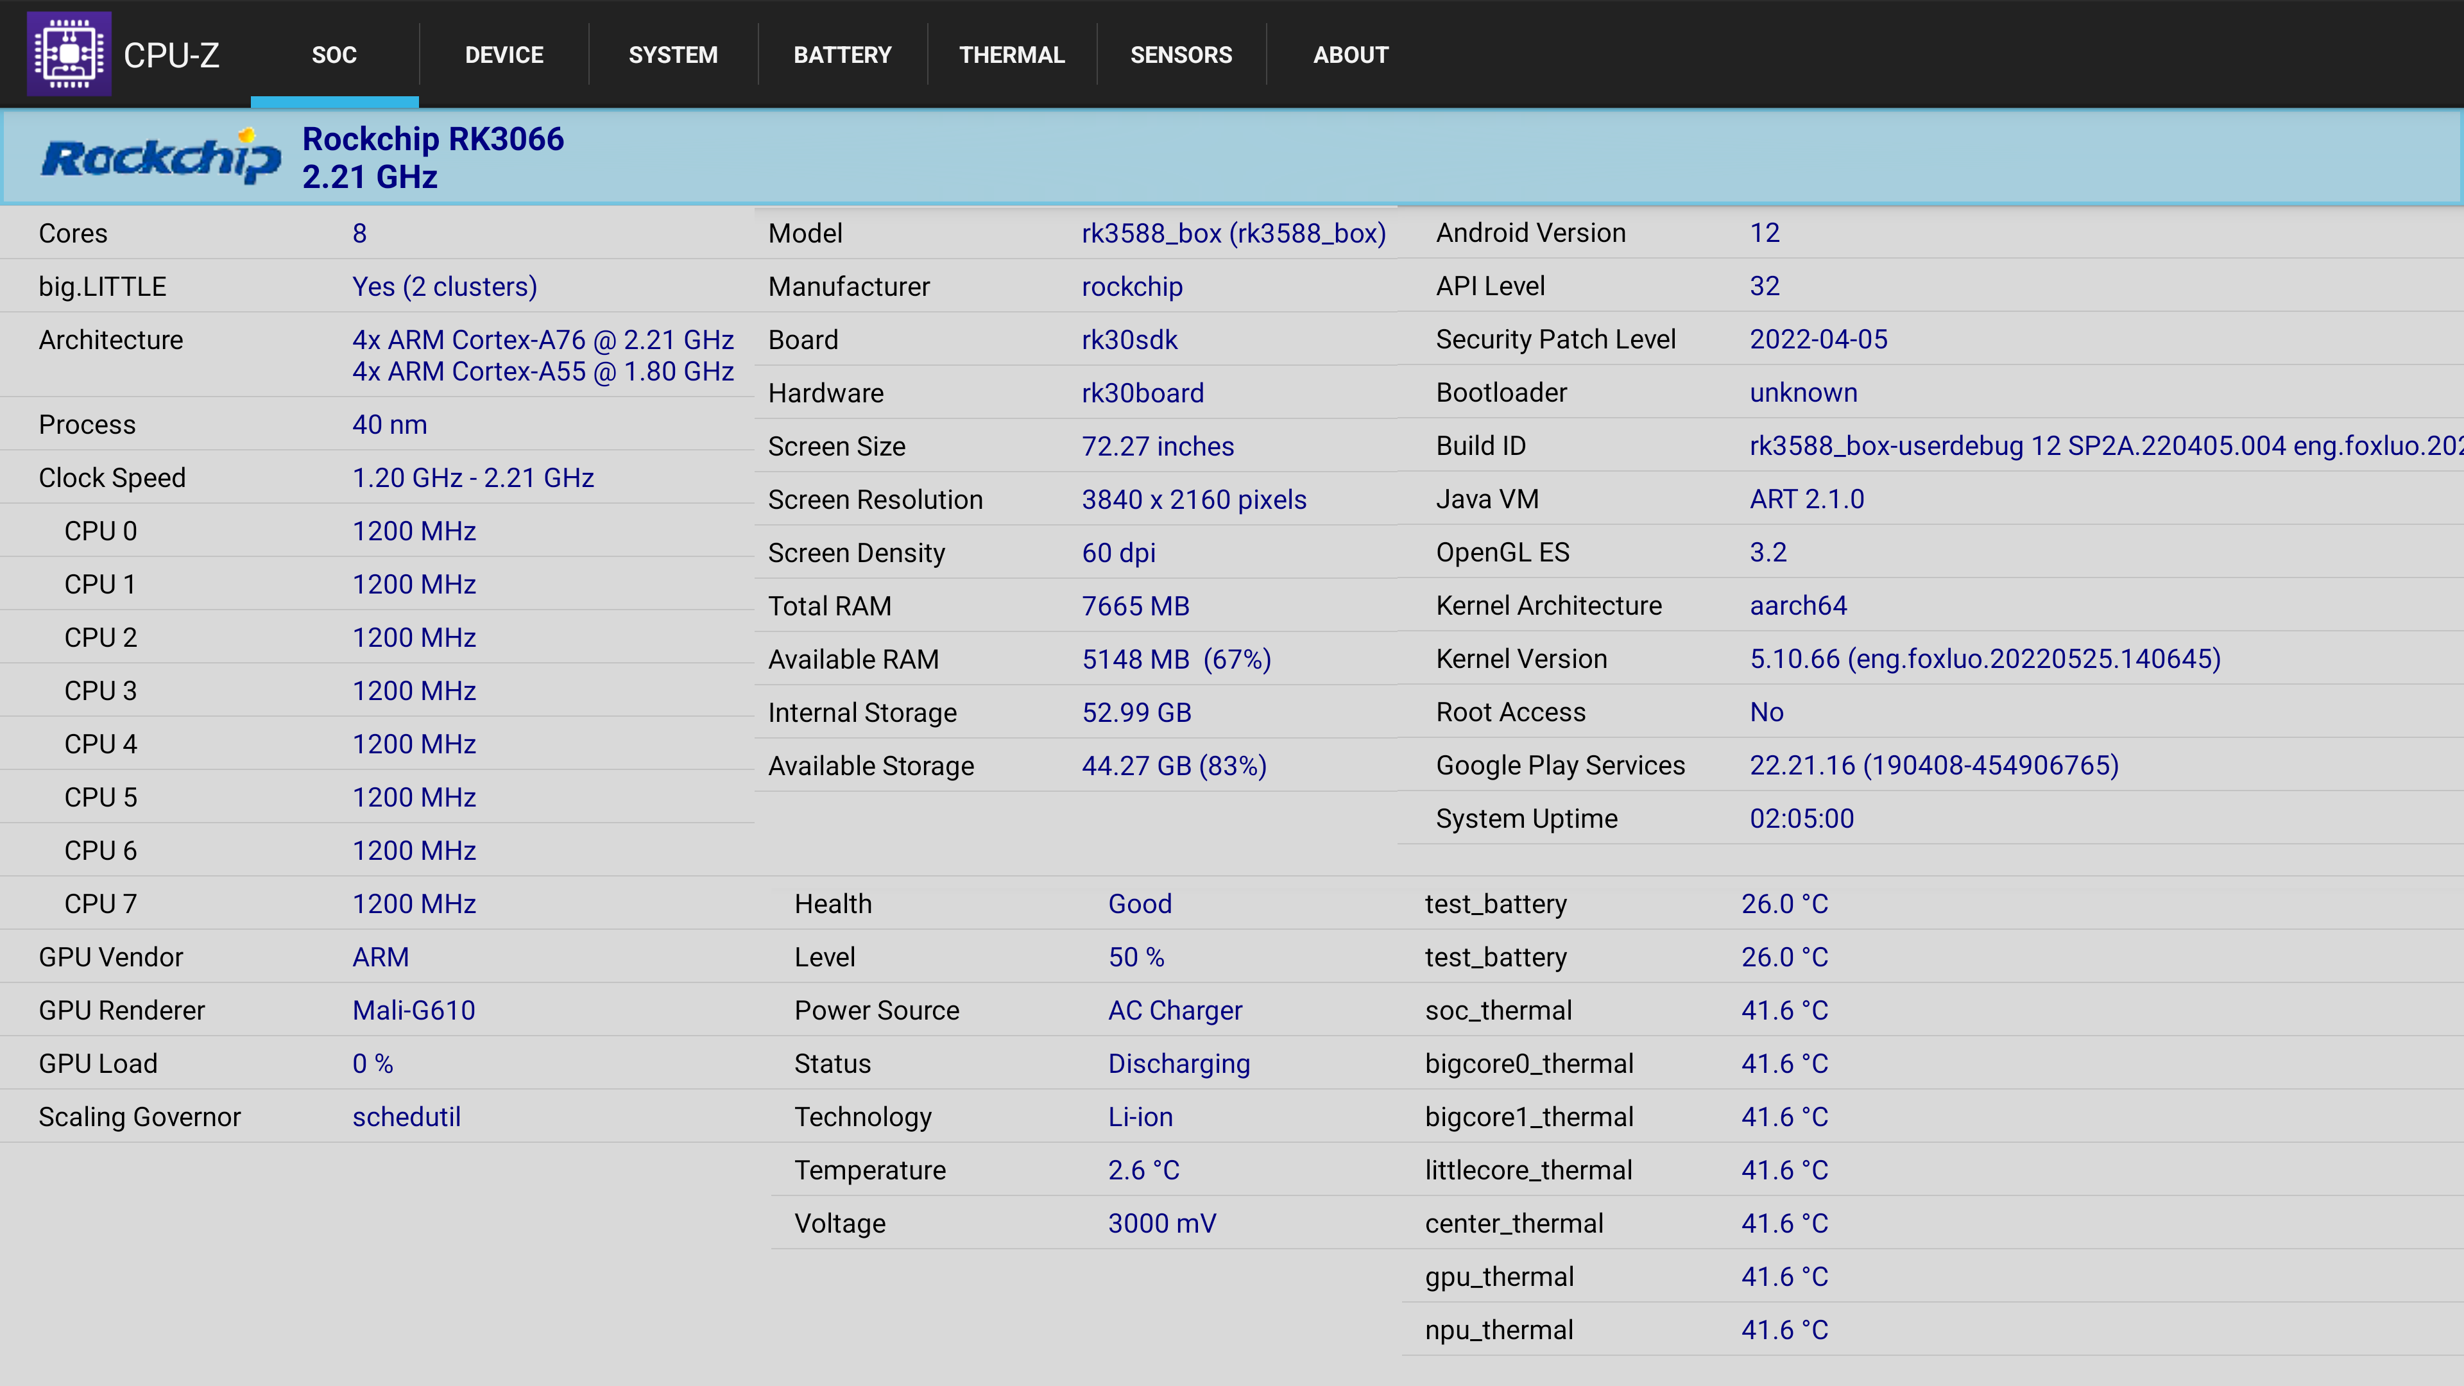Select the Rockchip RK3066 heading
The height and width of the screenshot is (1386, 2464).
click(433, 139)
